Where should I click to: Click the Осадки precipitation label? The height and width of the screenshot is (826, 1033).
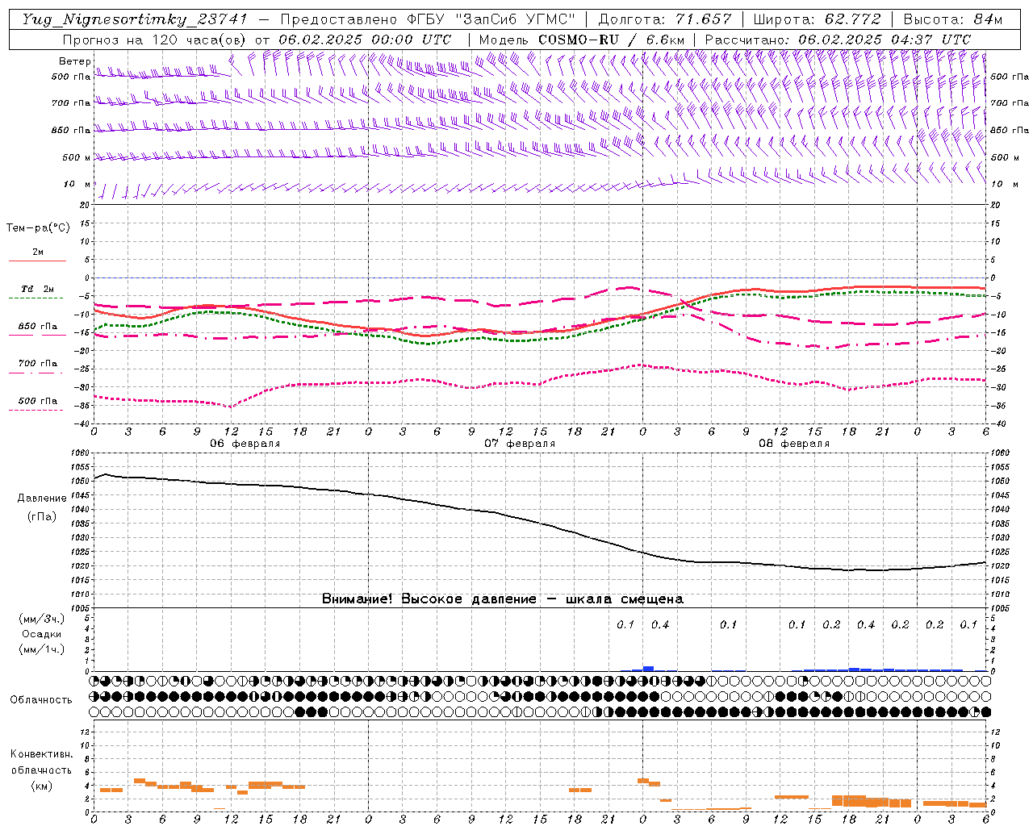[42, 634]
